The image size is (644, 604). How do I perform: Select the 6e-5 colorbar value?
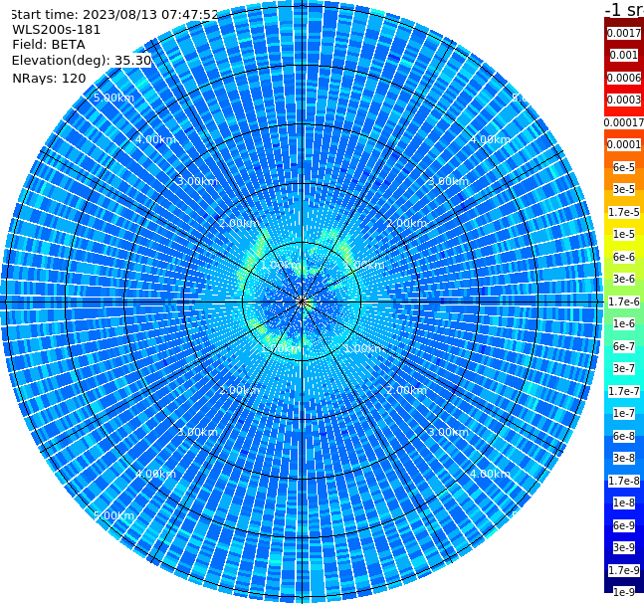click(x=624, y=167)
